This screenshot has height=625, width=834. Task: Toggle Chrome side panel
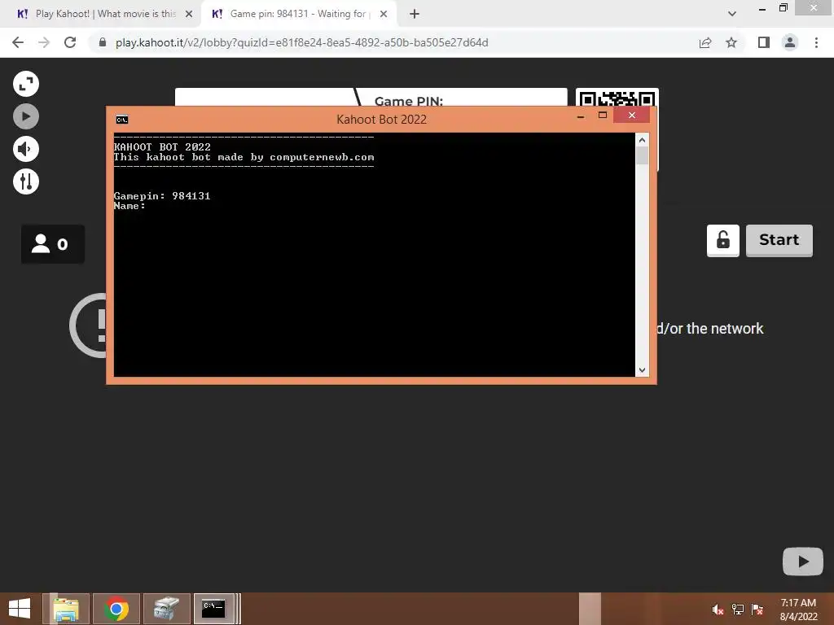pos(764,42)
